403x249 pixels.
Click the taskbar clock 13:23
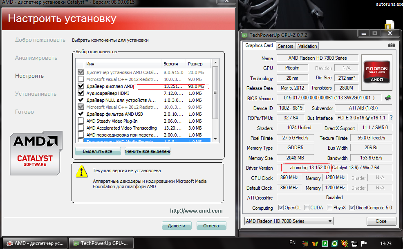point(385,243)
